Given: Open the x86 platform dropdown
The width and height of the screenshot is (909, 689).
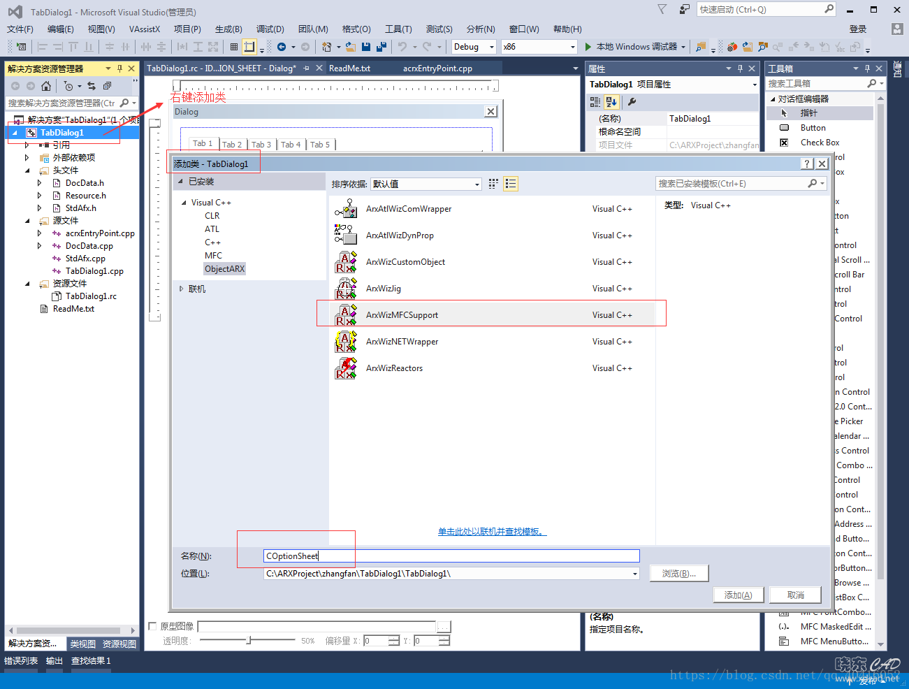Looking at the screenshot, I should coord(539,47).
